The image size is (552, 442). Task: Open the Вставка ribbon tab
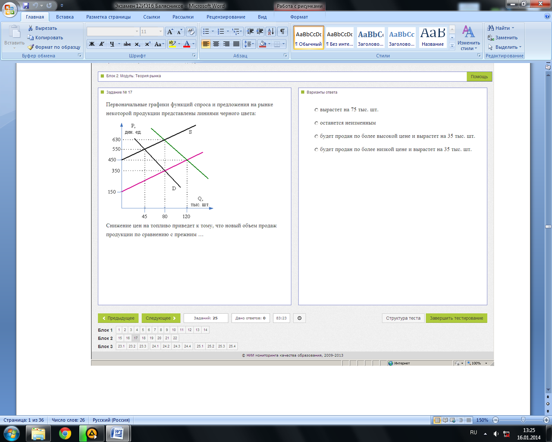pos(65,17)
